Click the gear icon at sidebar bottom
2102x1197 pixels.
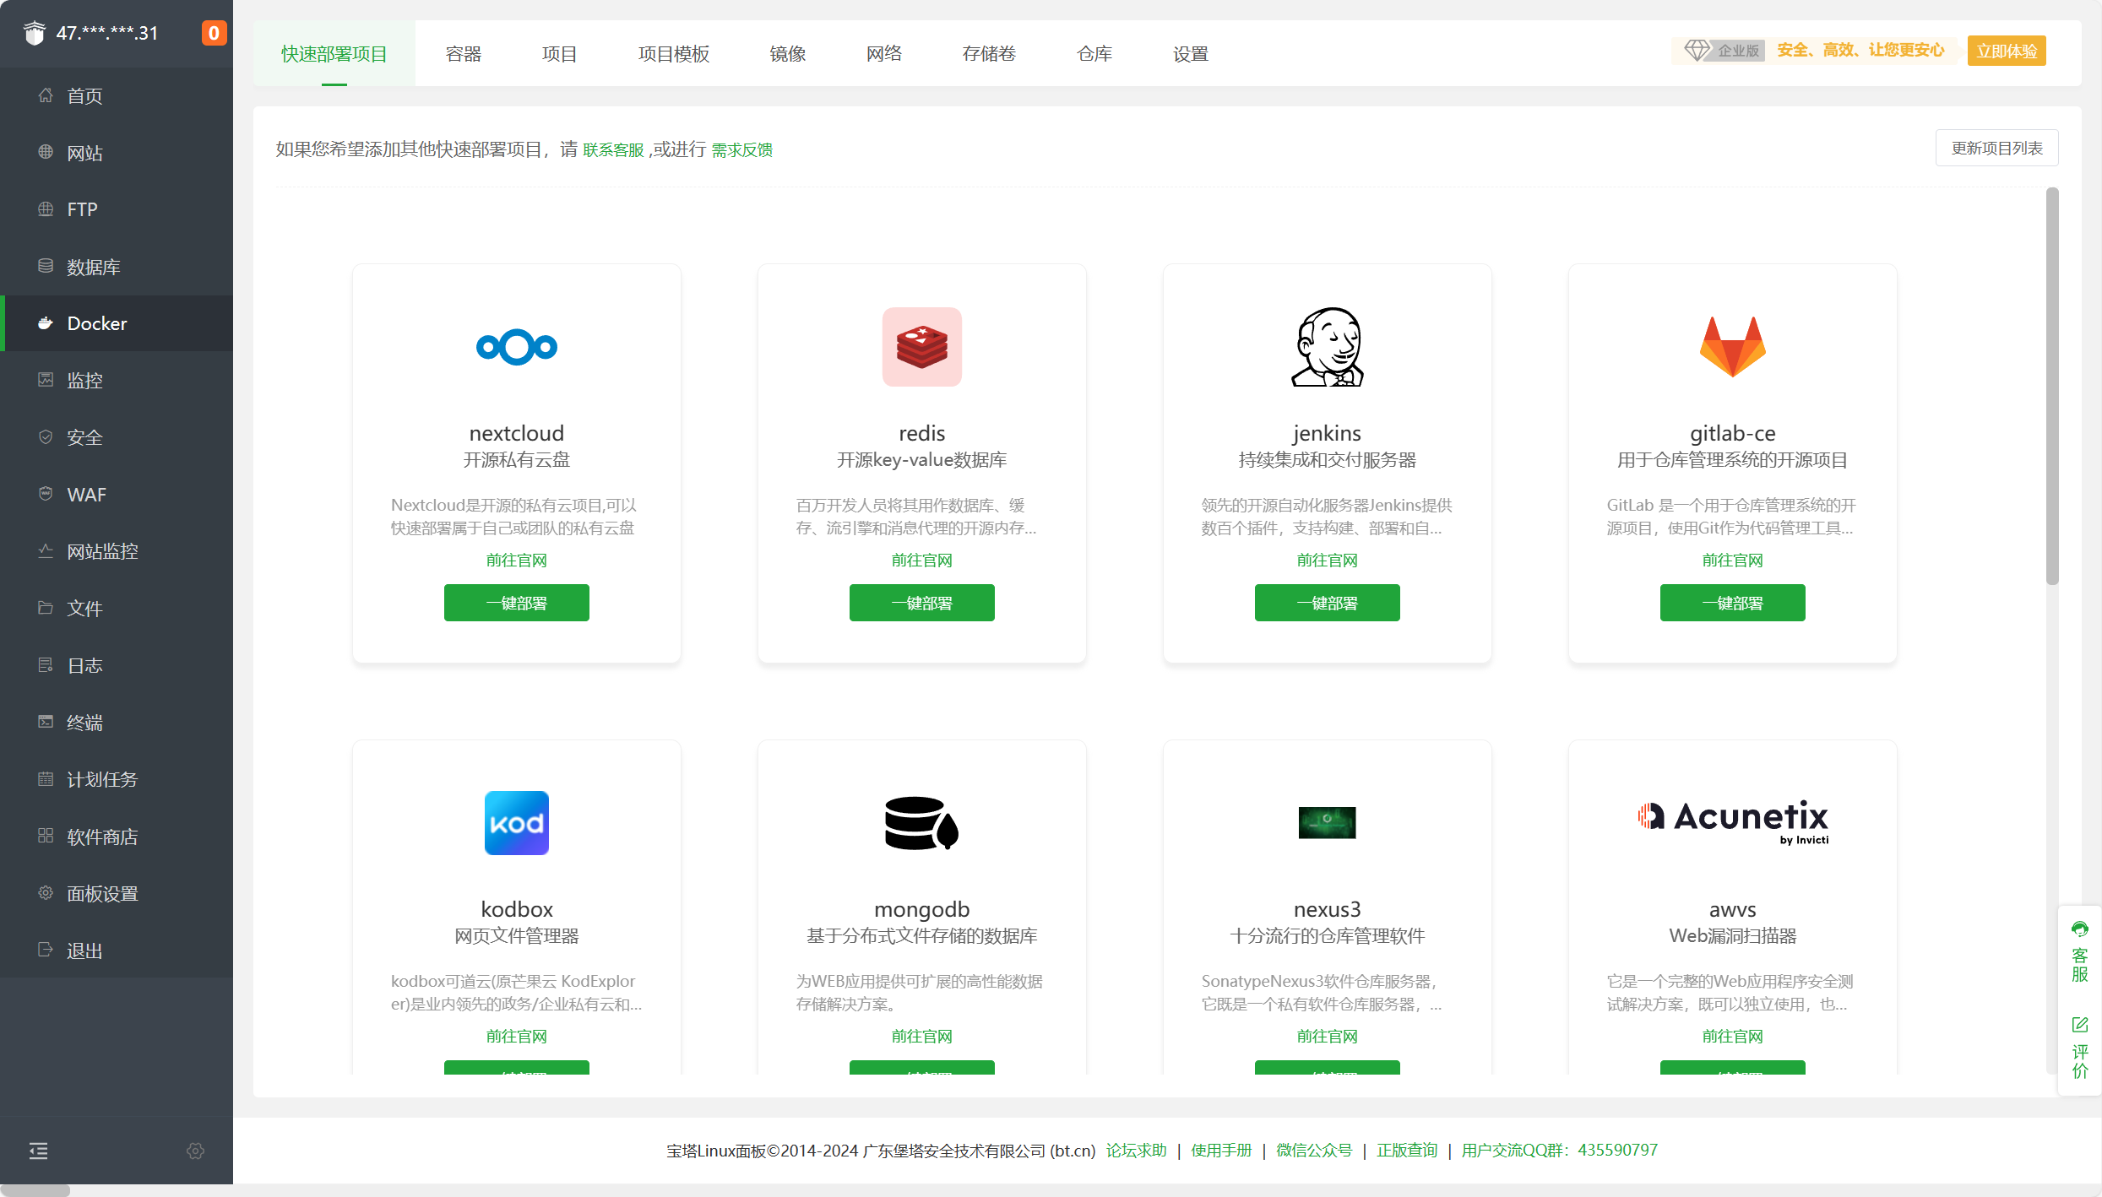click(x=195, y=1151)
